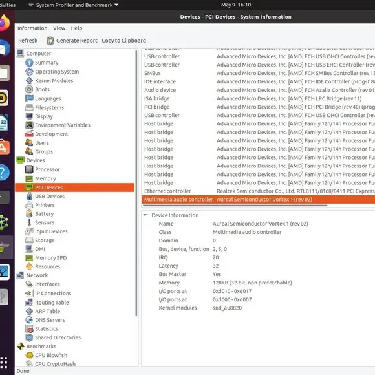Select Memory SPD icon
This screenshot has height=375, width=375.
(29, 257)
